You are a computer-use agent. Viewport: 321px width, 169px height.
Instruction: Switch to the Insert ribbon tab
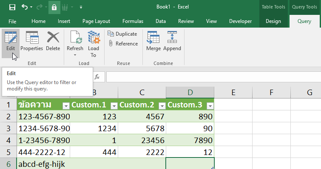[x=64, y=21]
